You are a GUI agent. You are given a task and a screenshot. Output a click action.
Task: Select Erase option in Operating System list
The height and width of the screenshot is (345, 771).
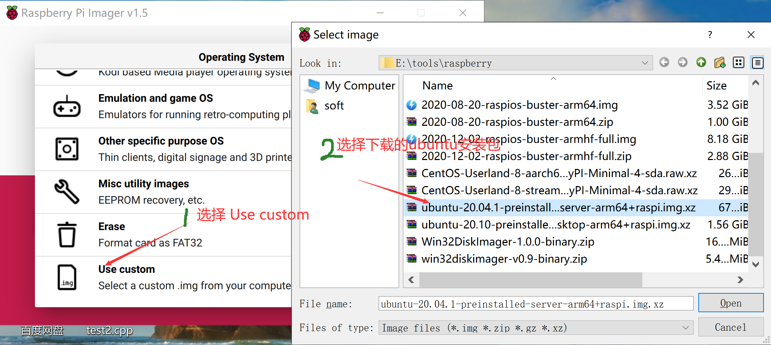pyautogui.click(x=164, y=235)
